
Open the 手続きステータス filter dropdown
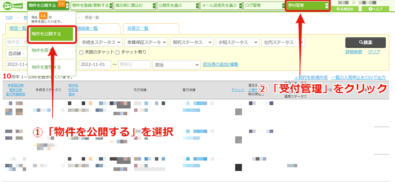(101, 42)
